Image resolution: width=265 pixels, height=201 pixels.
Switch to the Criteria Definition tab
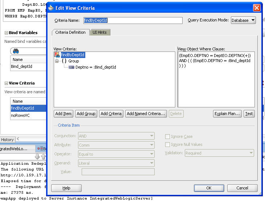70,32
